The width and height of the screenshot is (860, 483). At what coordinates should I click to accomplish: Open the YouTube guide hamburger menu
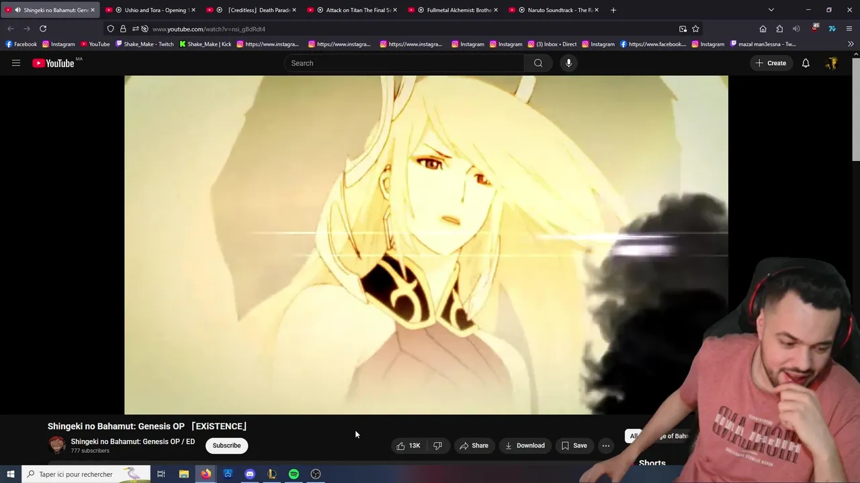(x=16, y=63)
